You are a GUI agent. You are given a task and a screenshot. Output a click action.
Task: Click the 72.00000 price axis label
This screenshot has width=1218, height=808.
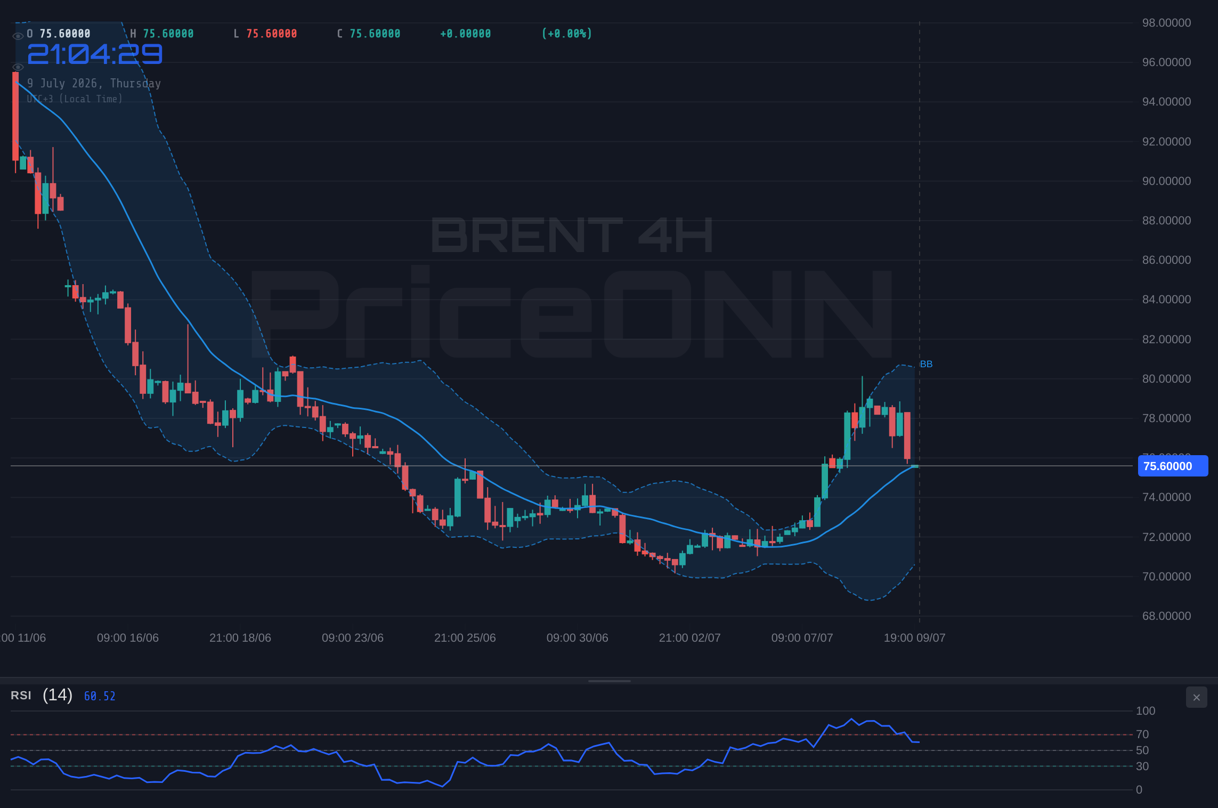1166,537
